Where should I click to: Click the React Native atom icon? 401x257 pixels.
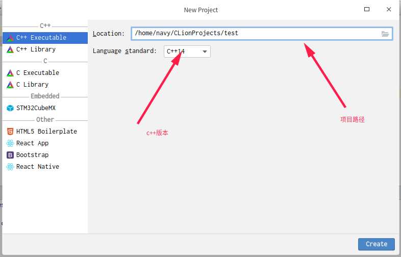coord(10,167)
